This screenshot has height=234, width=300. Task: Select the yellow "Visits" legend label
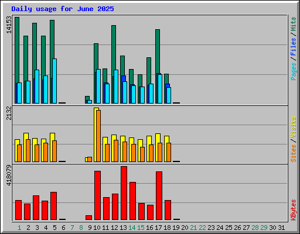coord(294,127)
